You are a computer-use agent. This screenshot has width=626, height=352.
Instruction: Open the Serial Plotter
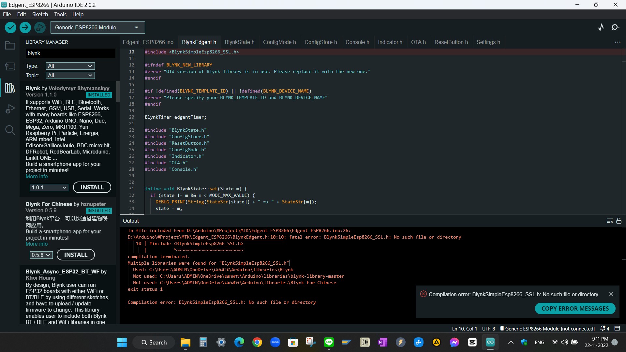601,27
